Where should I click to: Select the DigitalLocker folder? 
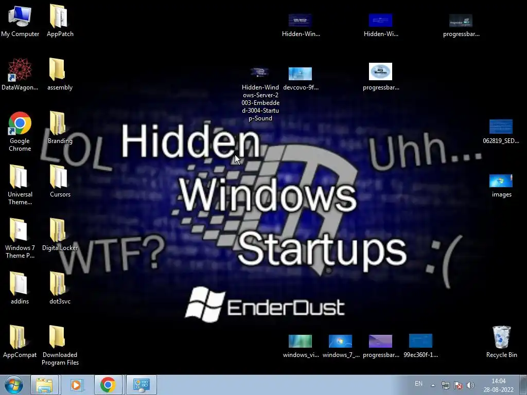(60, 235)
